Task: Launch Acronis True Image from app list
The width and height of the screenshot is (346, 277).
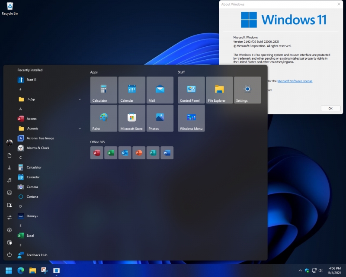Action: [x=49, y=138]
